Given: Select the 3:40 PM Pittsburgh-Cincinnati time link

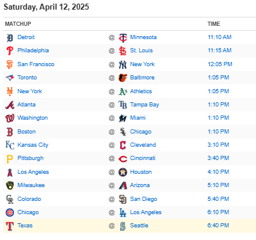Looking at the screenshot, I should [x=218, y=158].
